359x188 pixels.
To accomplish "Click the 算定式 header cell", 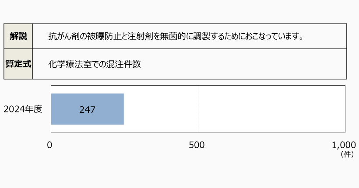I will click(x=18, y=63).
